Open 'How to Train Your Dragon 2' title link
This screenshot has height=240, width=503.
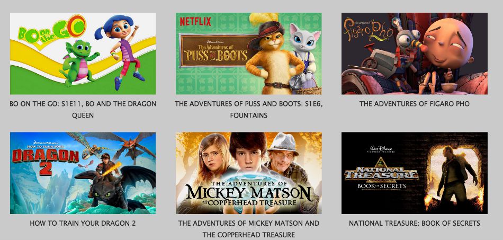click(x=83, y=224)
